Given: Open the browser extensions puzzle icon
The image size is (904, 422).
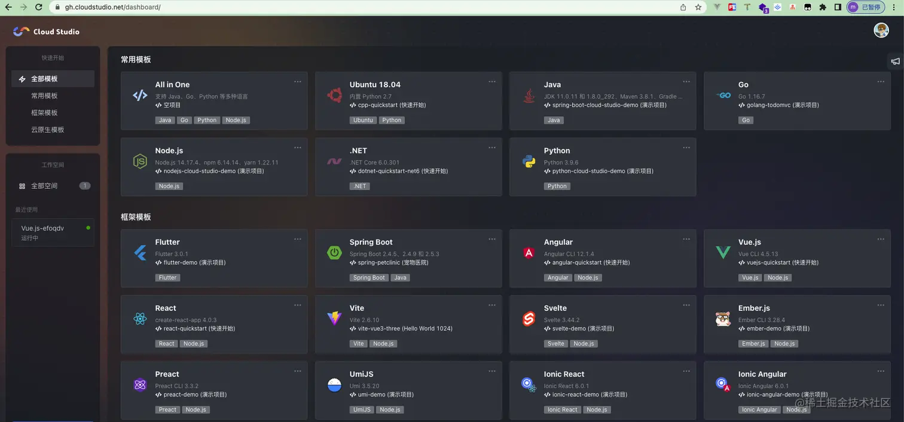Looking at the screenshot, I should click(x=823, y=7).
